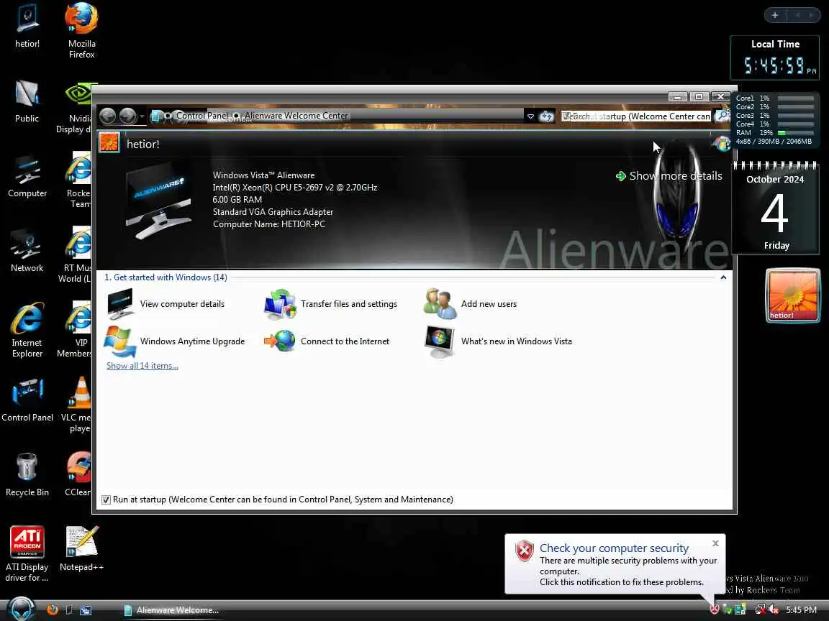
Task: Click What's new in Windows Vista icon
Action: click(440, 341)
